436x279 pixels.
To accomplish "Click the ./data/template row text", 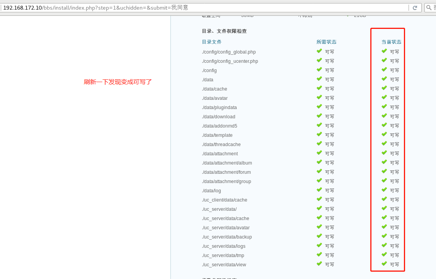I will [217, 135].
